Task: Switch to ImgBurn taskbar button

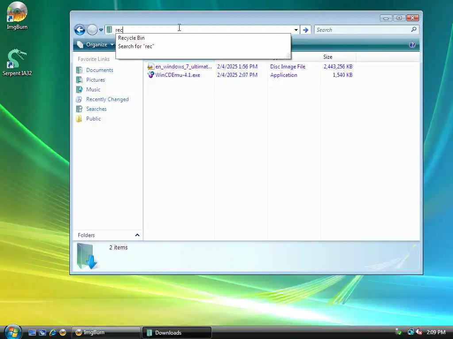Action: [x=106, y=332]
